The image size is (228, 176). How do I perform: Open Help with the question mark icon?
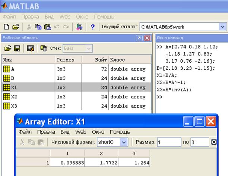pos(93,27)
